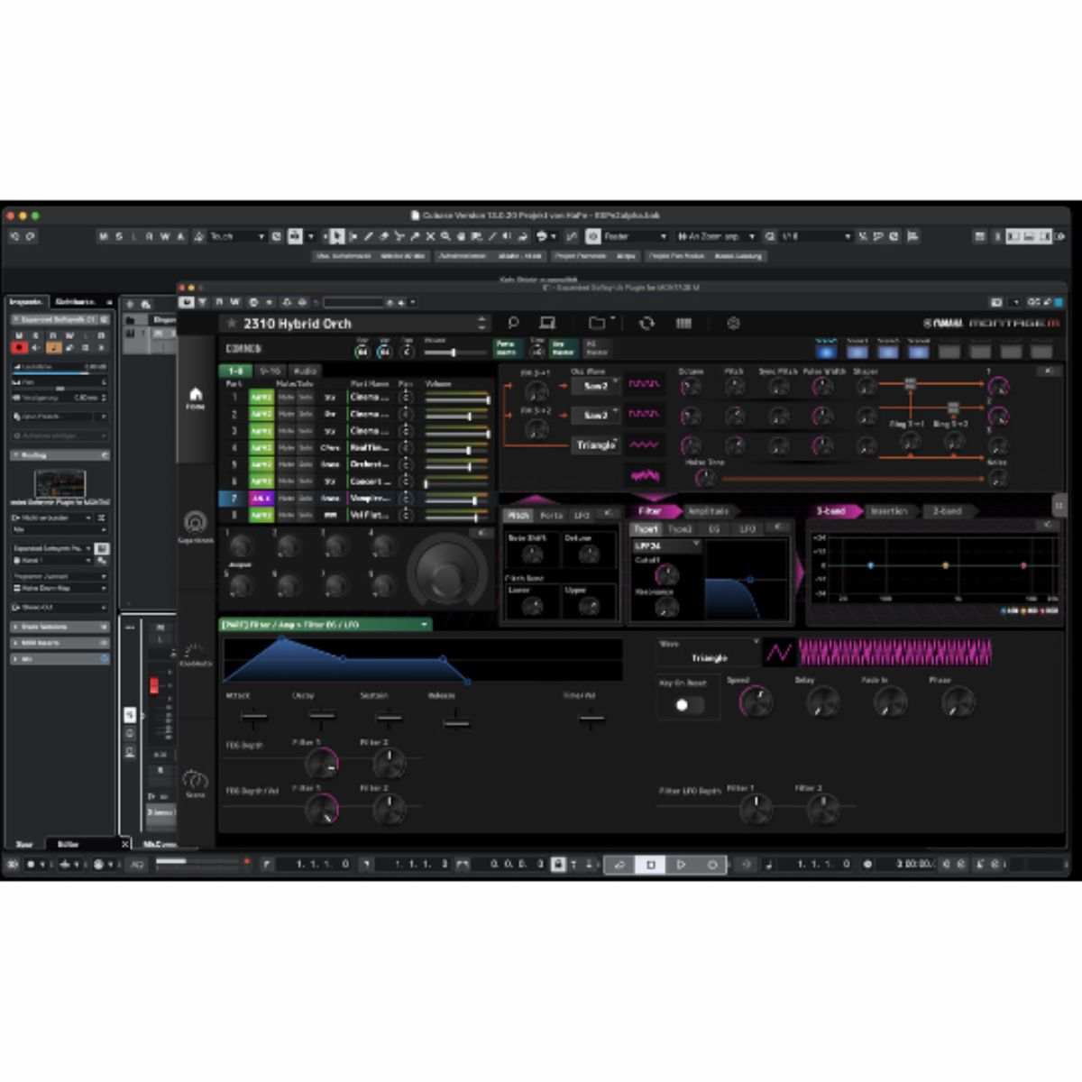Toggle the Key On Reset switch
Viewport: 1082px width, 1082px height.
(689, 704)
